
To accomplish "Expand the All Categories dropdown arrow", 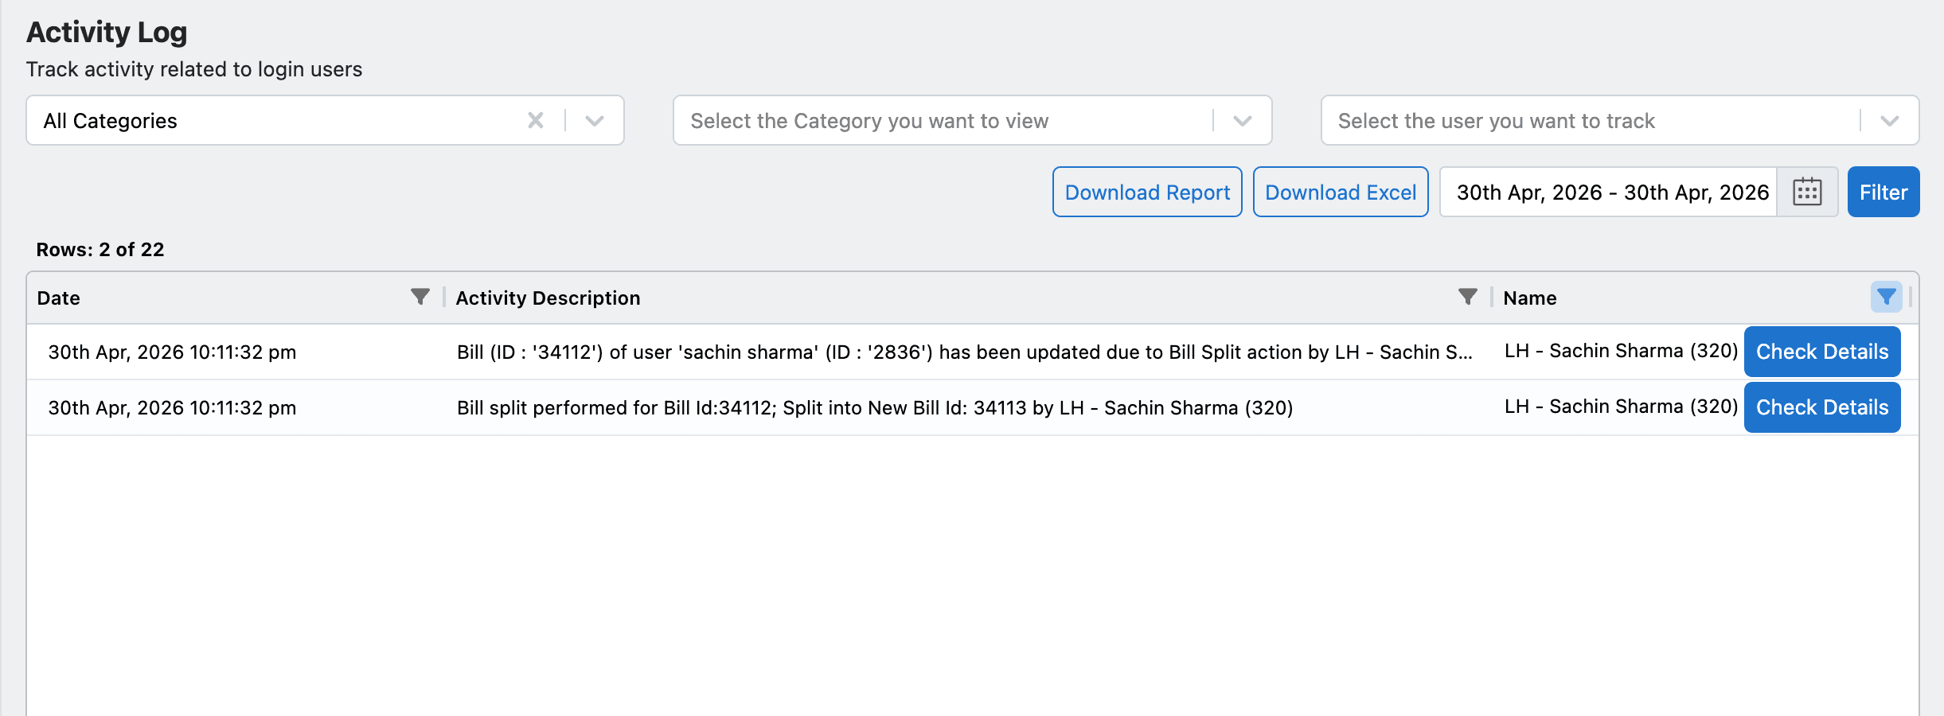I will coord(594,120).
